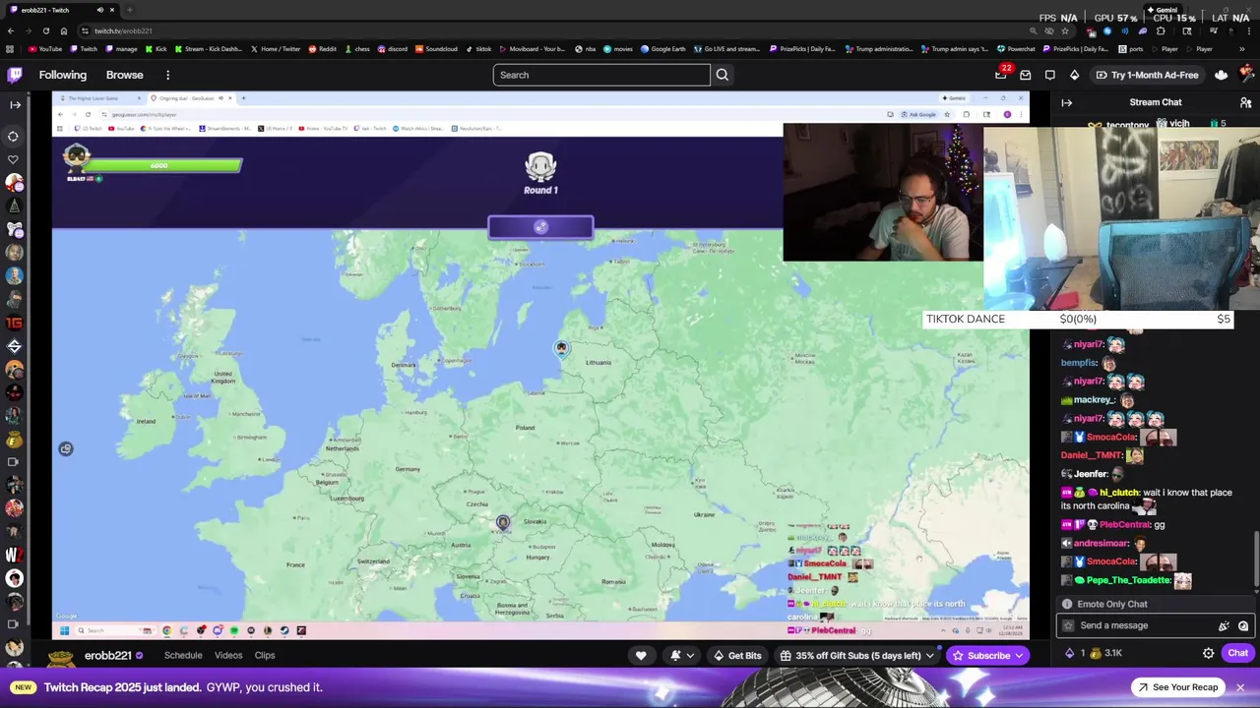Click the Get Bits button

point(738,656)
